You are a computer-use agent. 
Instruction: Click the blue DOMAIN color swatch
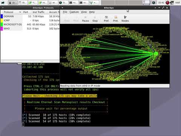(x=2, y=16)
